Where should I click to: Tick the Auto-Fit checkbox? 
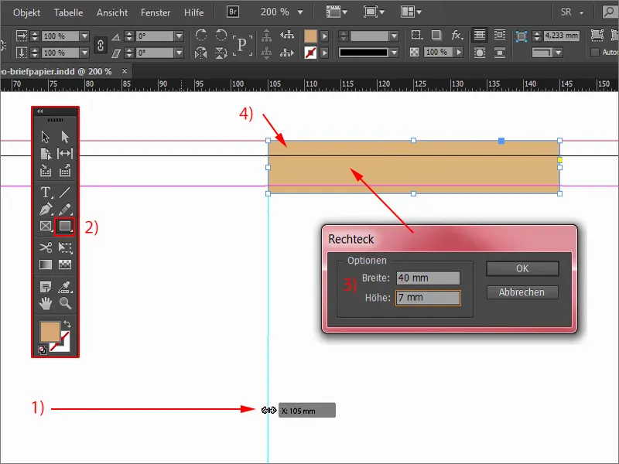coord(595,52)
